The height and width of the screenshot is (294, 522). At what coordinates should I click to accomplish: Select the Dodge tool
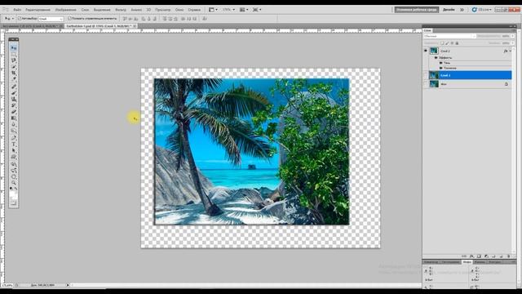coord(14,131)
